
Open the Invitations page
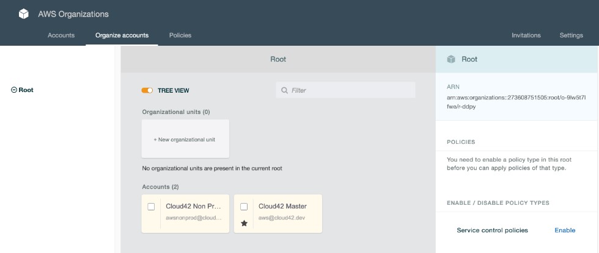click(526, 35)
